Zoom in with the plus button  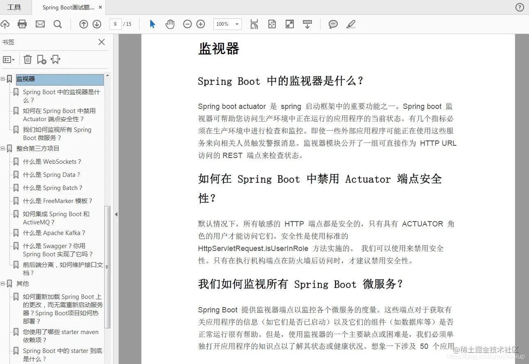click(201, 24)
